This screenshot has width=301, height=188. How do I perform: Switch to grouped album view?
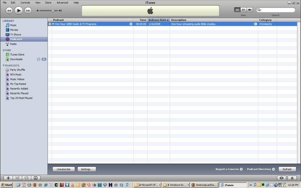[243, 10]
